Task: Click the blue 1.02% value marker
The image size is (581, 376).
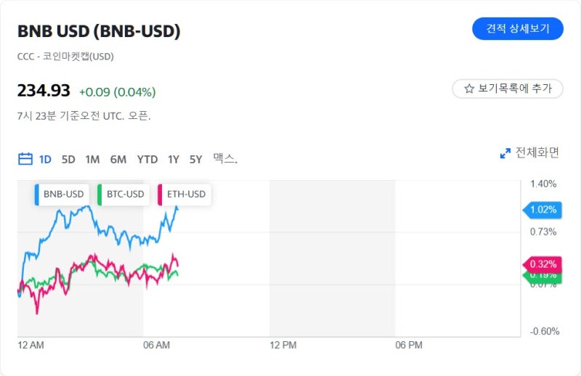Action: (543, 210)
